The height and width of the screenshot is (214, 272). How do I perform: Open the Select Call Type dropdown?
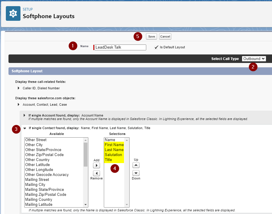coord(254,59)
